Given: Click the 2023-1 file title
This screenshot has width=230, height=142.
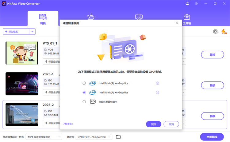Looking at the screenshot, I should [x=48, y=74].
